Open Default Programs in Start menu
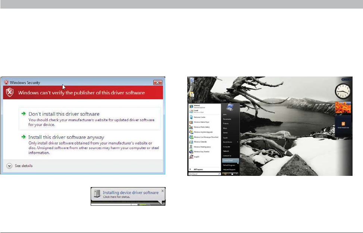This screenshot has height=233, width=363. click(x=229, y=165)
